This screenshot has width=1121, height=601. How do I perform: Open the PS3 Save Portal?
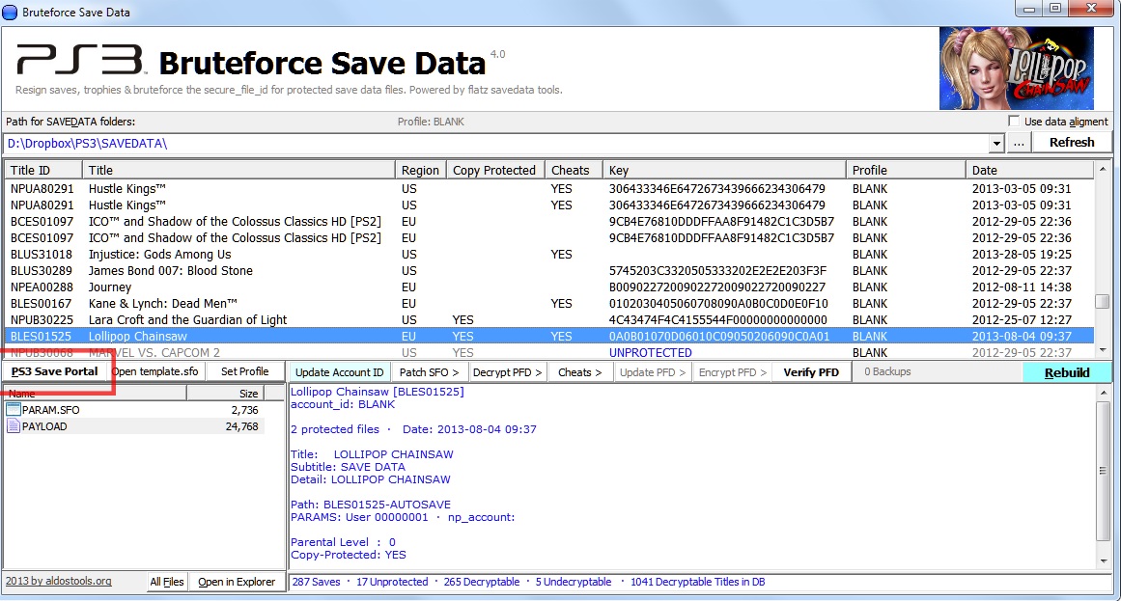click(x=54, y=371)
